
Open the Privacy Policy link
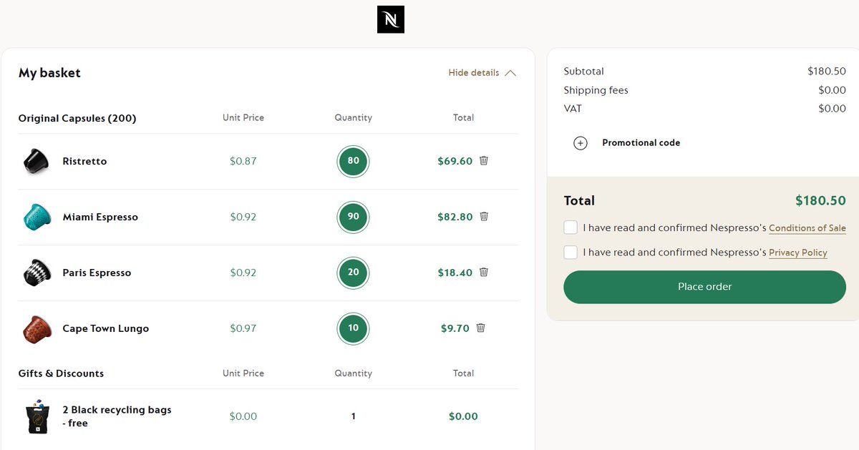tap(798, 253)
